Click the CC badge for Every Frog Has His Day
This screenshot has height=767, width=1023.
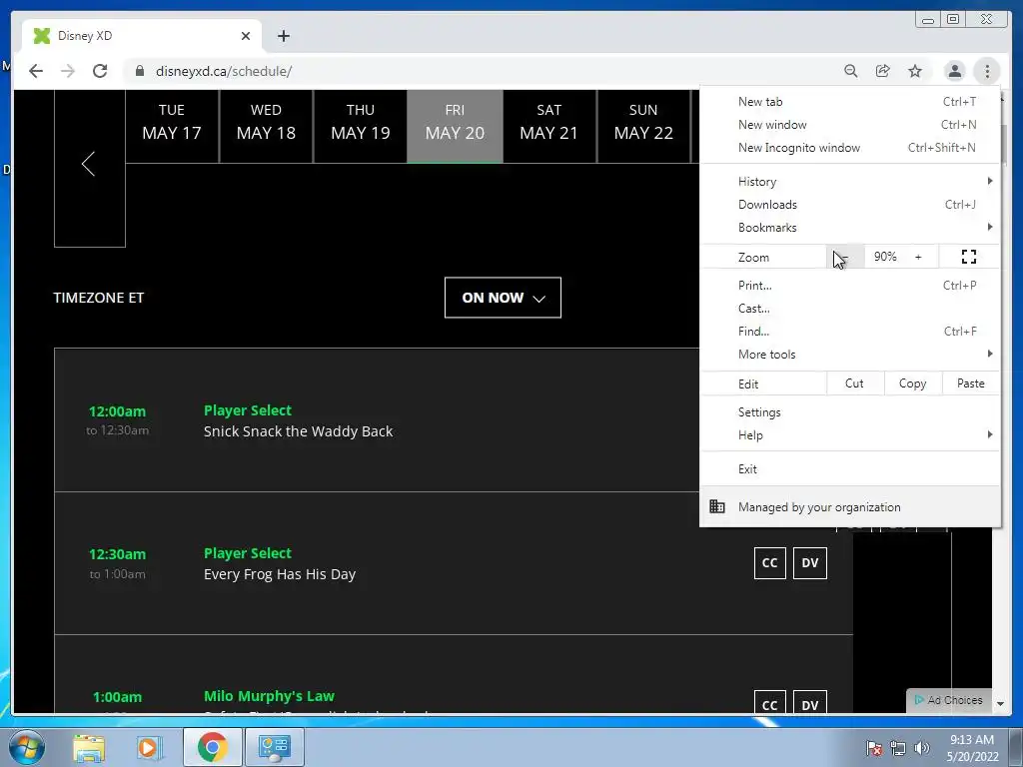pos(770,563)
